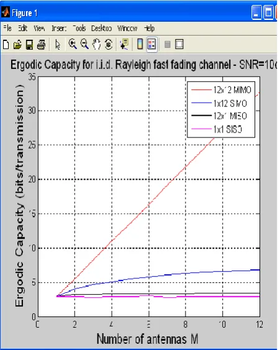
Task: Click the x-axis tick label 12
Action: click(260, 325)
